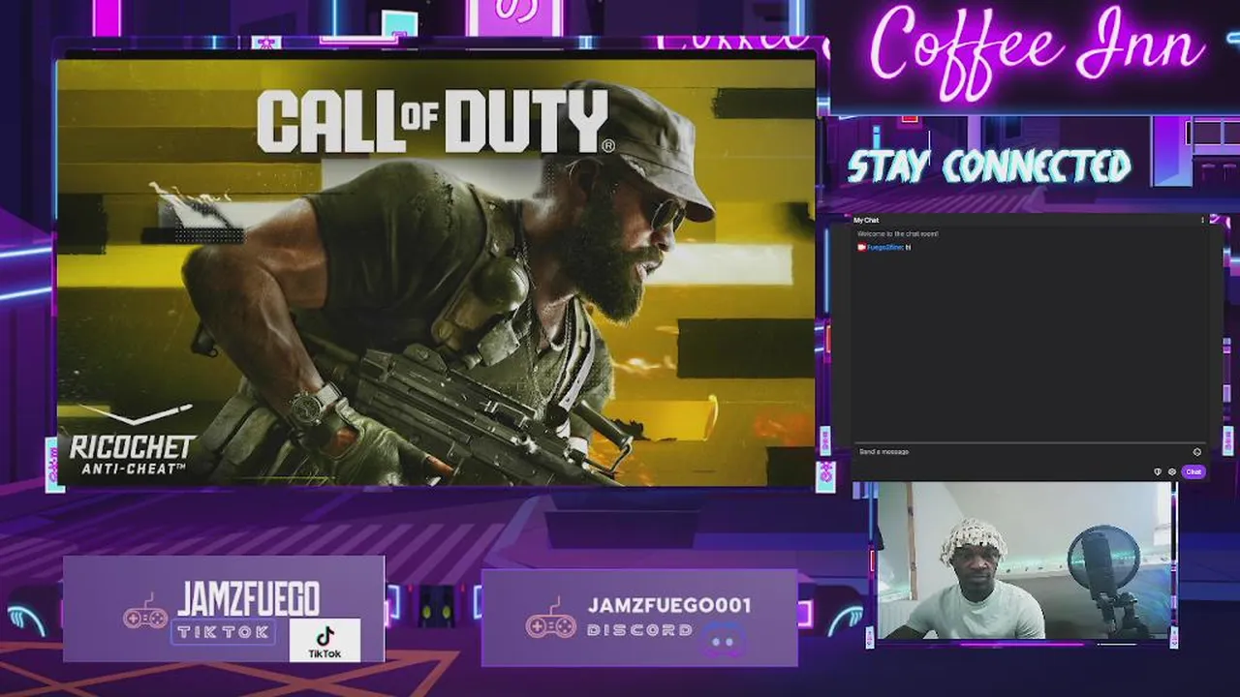The height and width of the screenshot is (697, 1240).
Task: Click the gamepad icon beside JAMZFUEGO001
Action: [x=550, y=621]
